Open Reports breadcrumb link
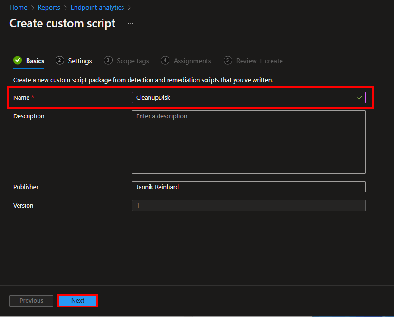The height and width of the screenshot is (317, 394). tap(49, 7)
